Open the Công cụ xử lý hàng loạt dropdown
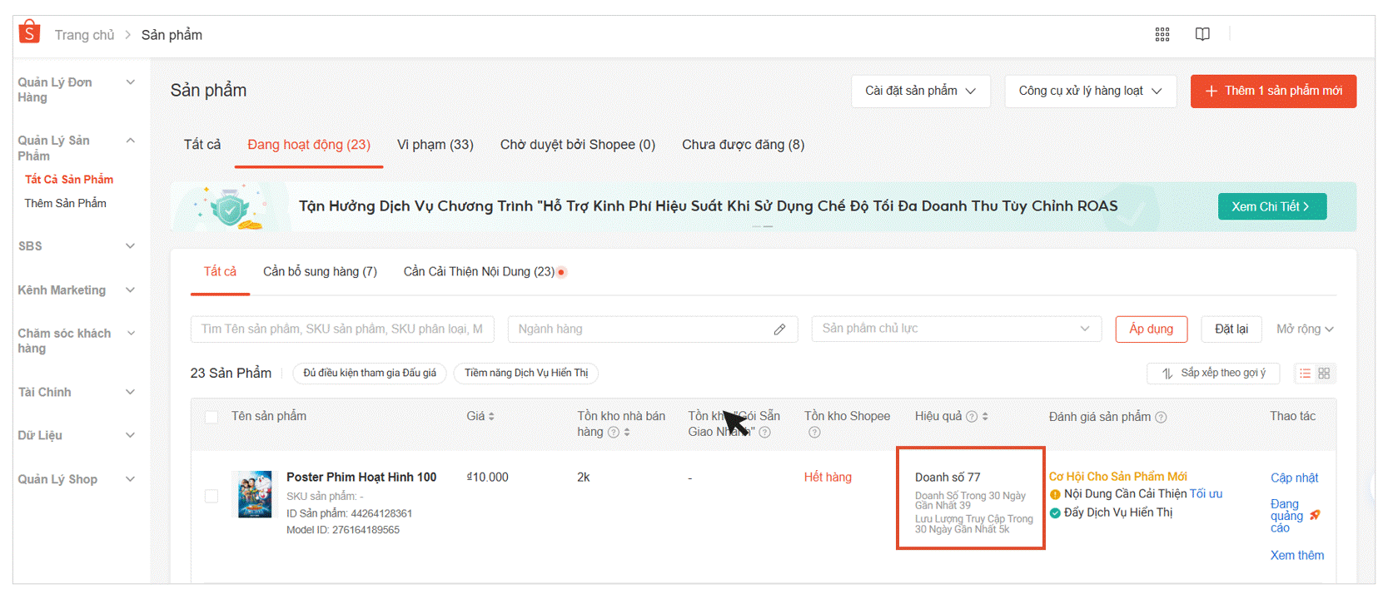The width and height of the screenshot is (1388, 599). (x=1090, y=91)
